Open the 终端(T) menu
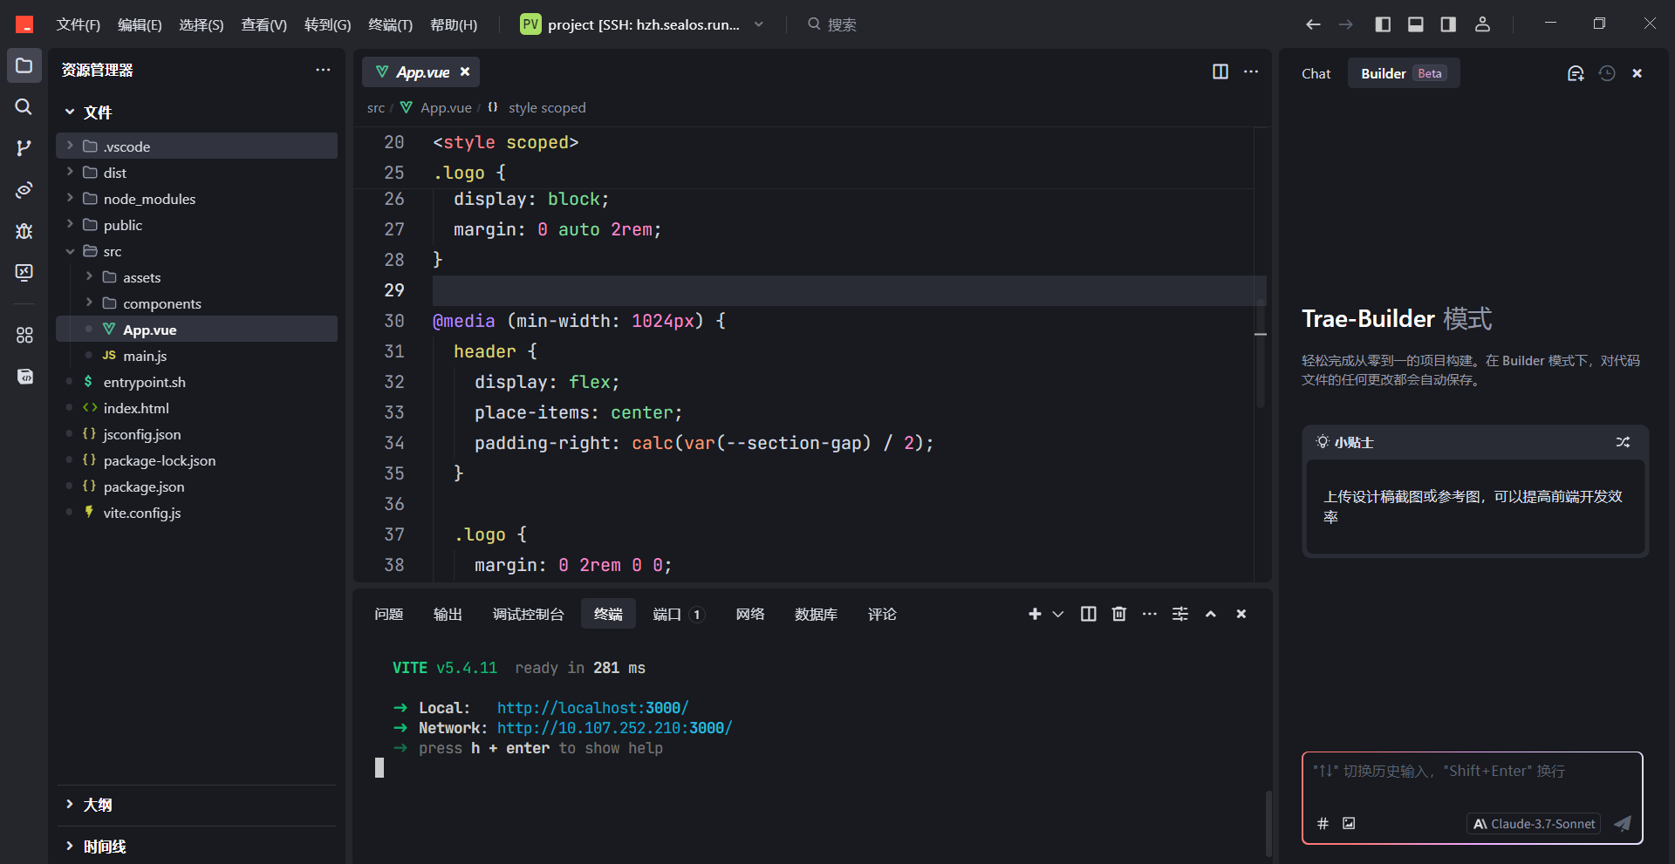The image size is (1675, 864). (390, 24)
